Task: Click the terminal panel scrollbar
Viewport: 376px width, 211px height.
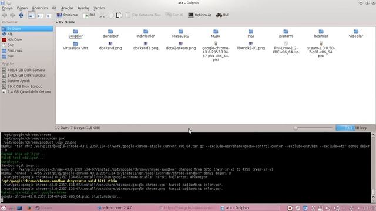Action: [373, 168]
